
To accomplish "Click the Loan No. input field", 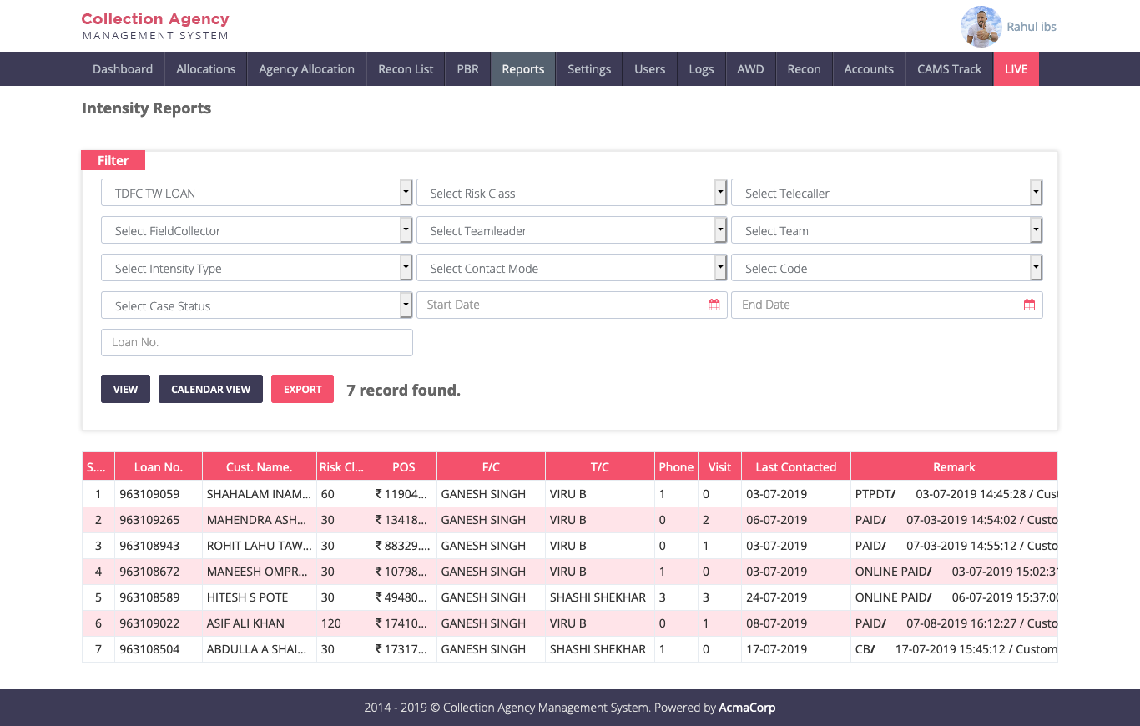I will [257, 342].
